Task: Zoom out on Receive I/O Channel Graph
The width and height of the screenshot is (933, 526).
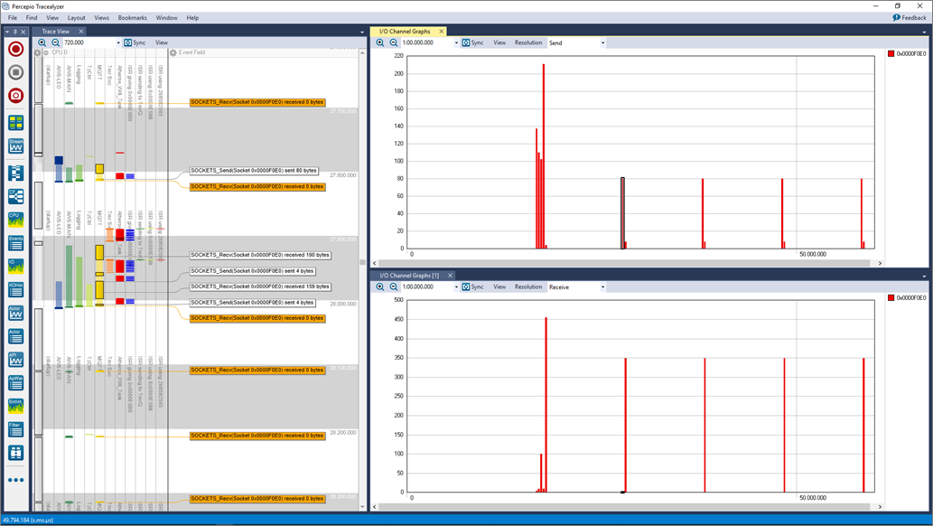Action: tap(393, 286)
